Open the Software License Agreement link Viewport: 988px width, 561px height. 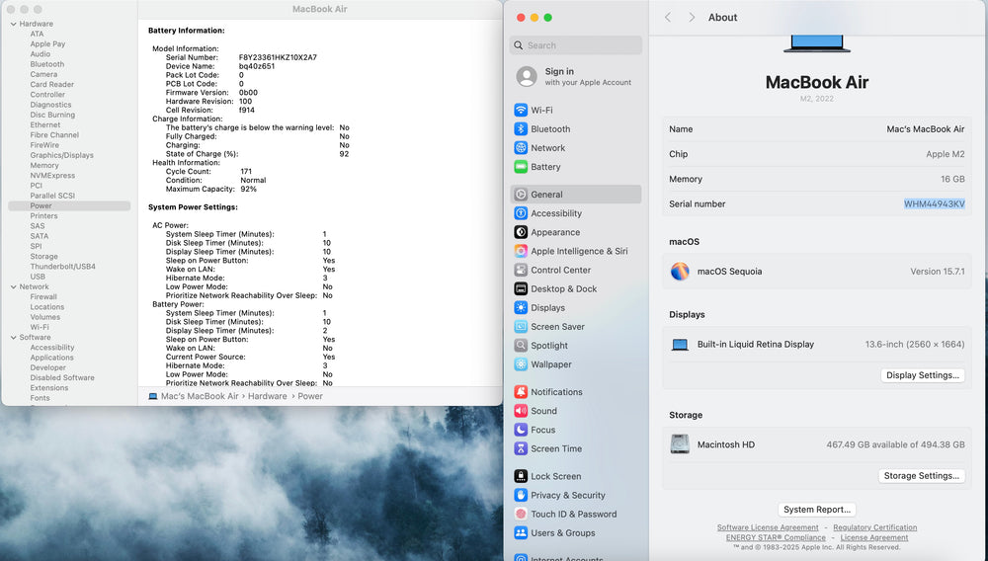[768, 527]
